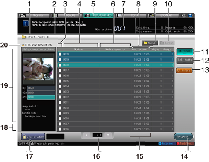Click the file icon of row 0007
The height and width of the screenshot is (162, 209).
[x=60, y=124]
